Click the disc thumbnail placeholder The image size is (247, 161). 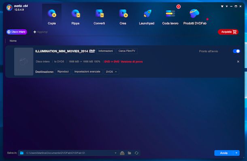23,61
